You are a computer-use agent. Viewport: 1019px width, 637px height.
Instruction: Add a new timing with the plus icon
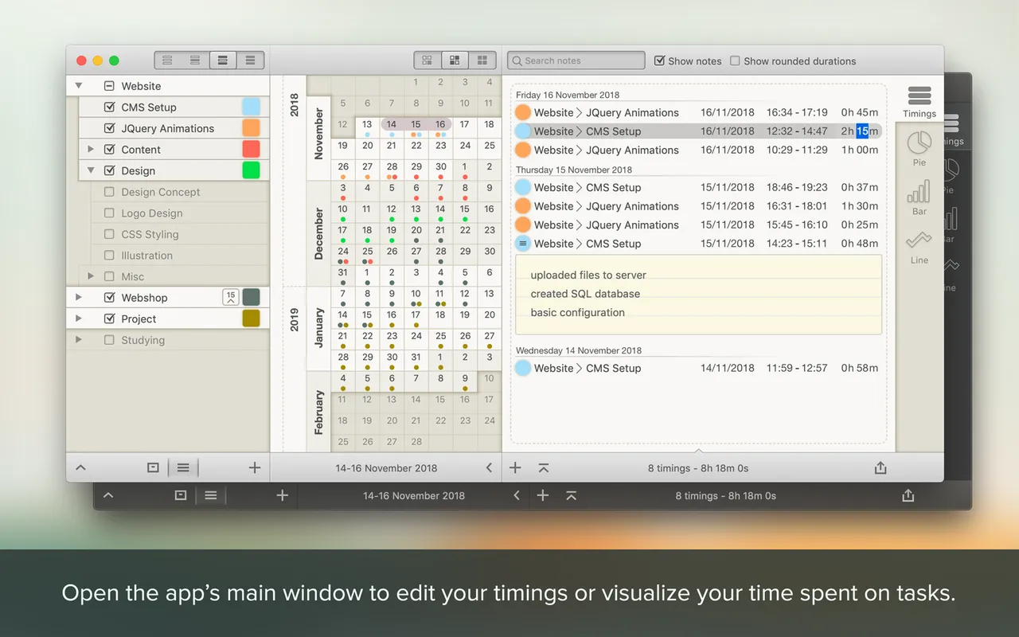pyautogui.click(x=515, y=468)
